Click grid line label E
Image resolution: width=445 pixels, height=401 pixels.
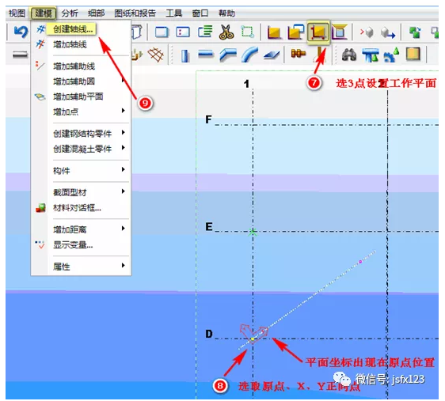(x=209, y=226)
